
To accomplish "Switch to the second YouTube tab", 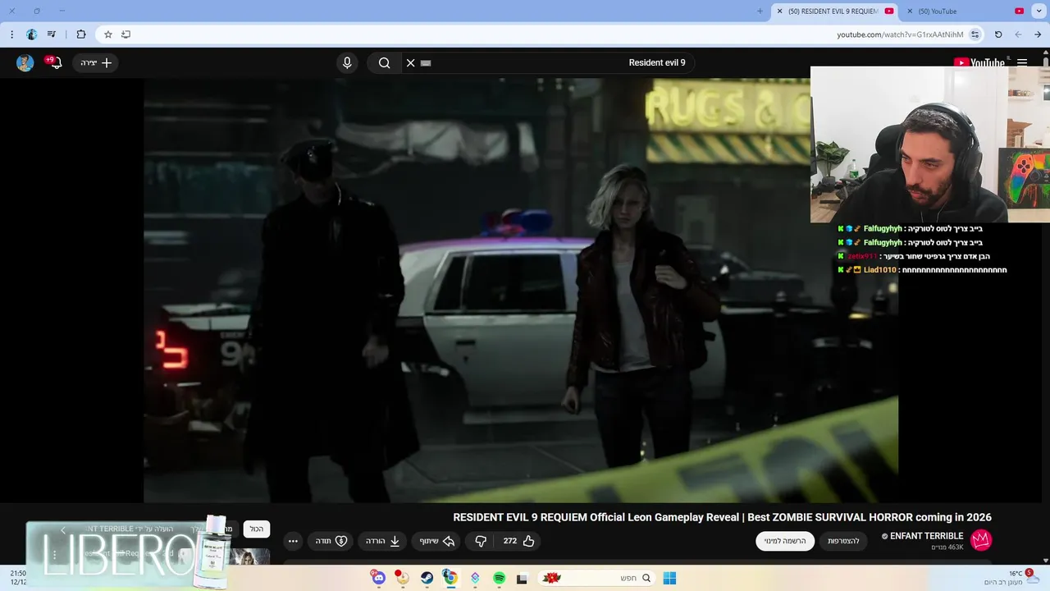I will [965, 11].
